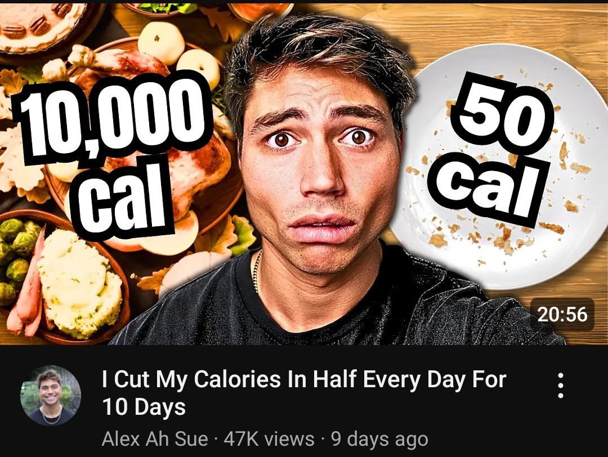Open video titled I Cut My Calories In Half
This screenshot has width=608, height=457.
[x=304, y=393]
